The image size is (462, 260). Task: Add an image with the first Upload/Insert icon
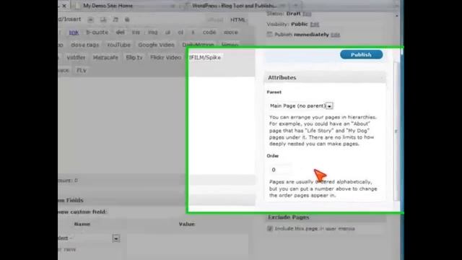pos(90,19)
